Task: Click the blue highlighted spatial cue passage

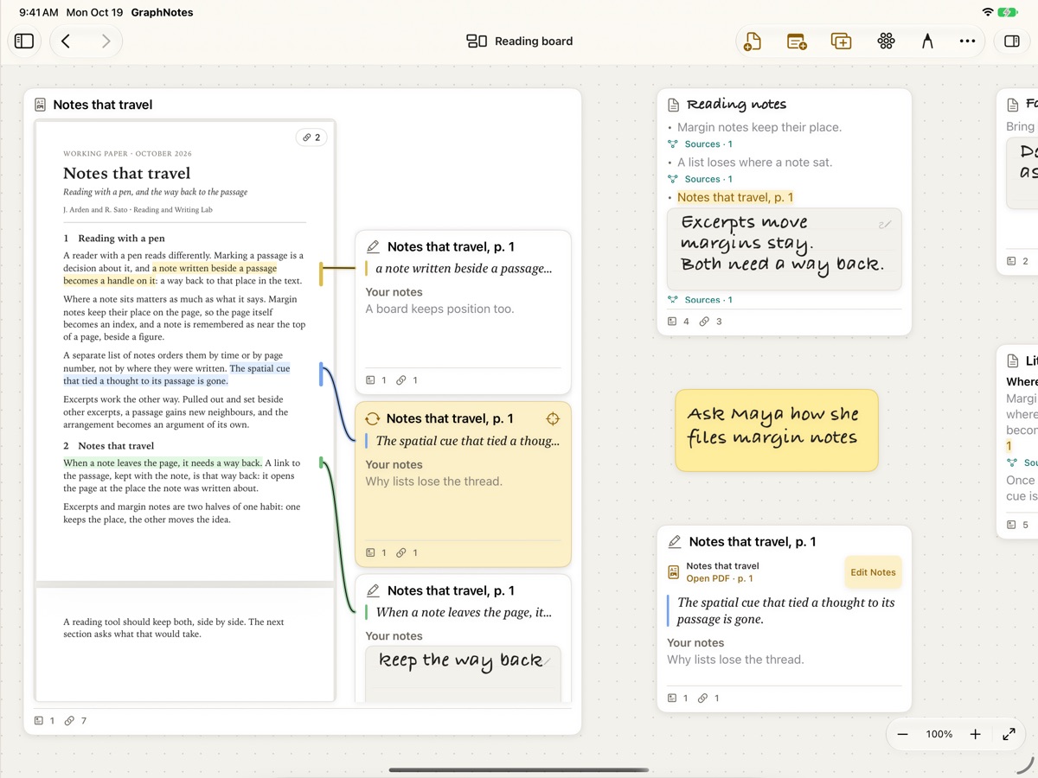Action: [176, 374]
